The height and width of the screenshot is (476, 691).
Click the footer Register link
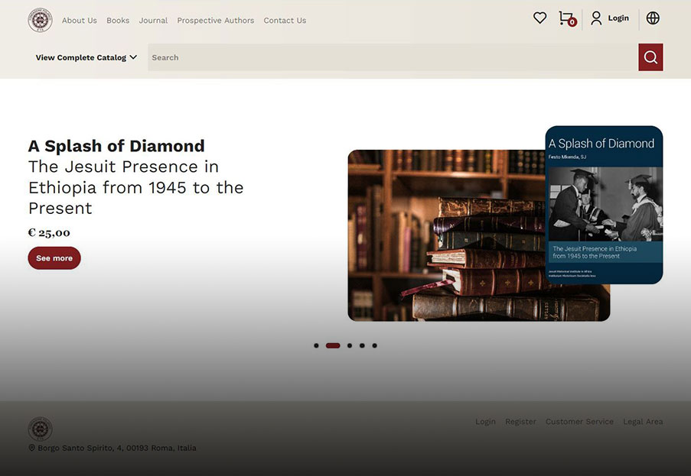coord(520,422)
